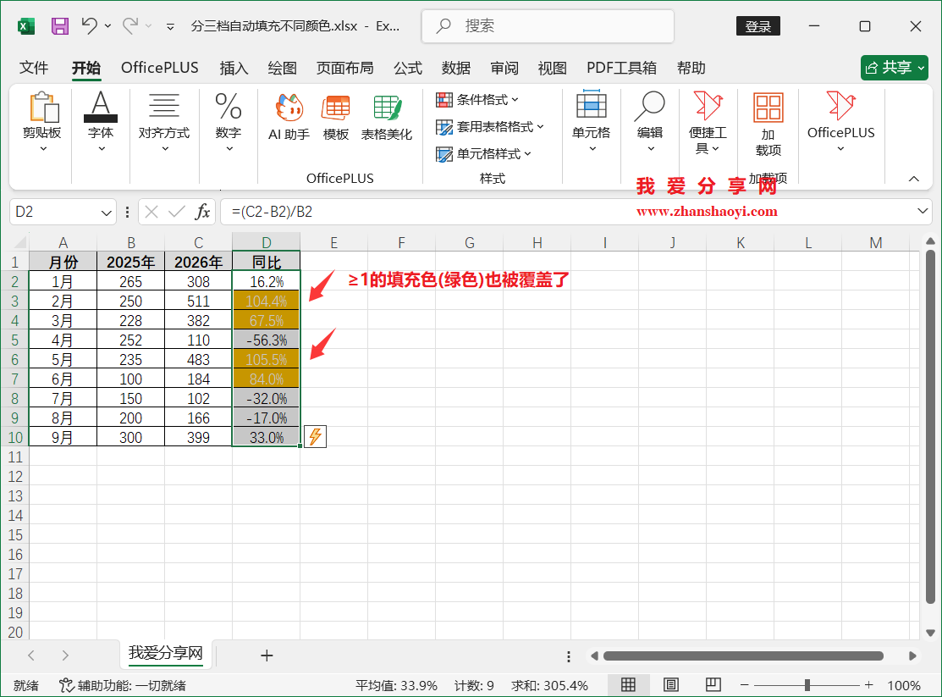Switch to the 数据 Data tab
This screenshot has height=697, width=942.
[456, 68]
